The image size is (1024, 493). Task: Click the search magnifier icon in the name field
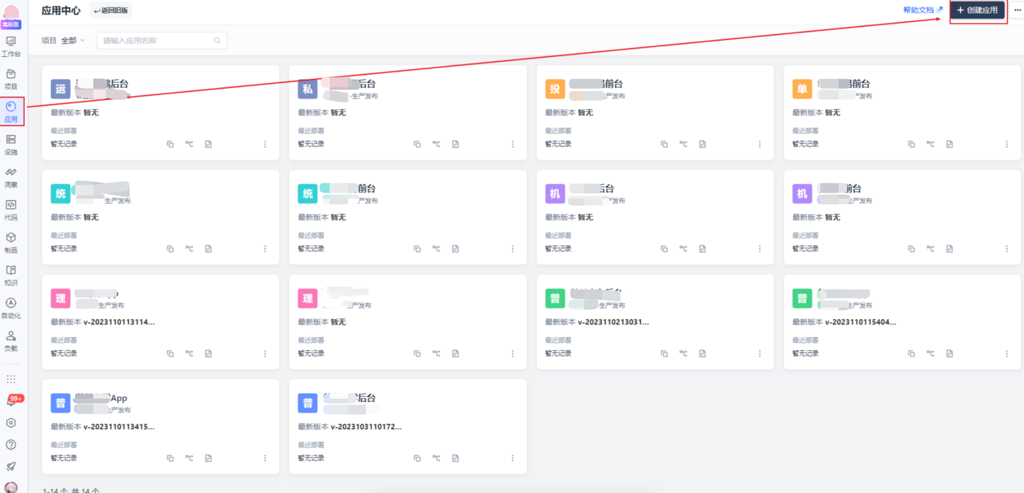coord(217,41)
